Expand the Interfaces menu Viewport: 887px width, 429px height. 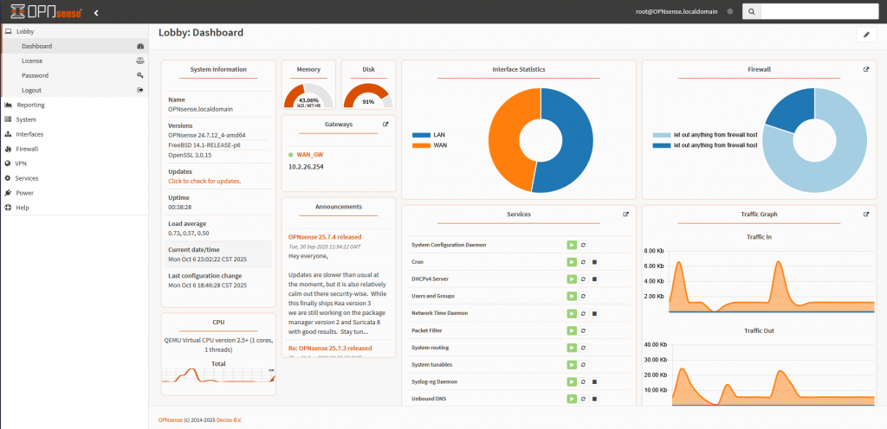click(x=74, y=134)
